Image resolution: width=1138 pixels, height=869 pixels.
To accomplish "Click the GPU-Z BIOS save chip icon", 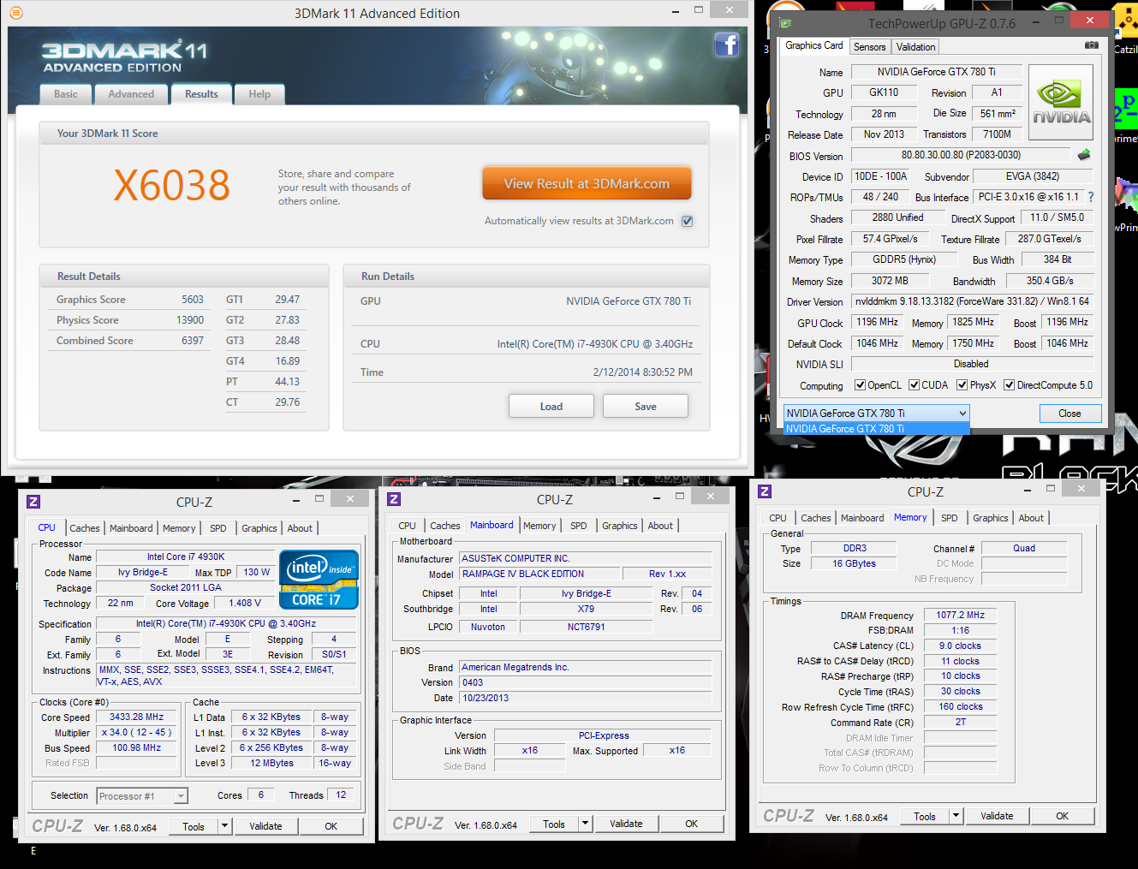I will pos(1084,155).
